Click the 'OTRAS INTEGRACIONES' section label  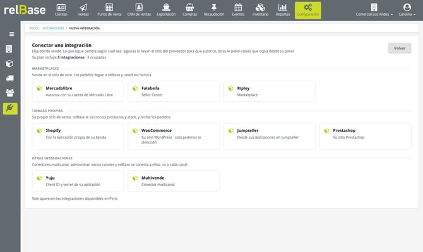pos(52,158)
